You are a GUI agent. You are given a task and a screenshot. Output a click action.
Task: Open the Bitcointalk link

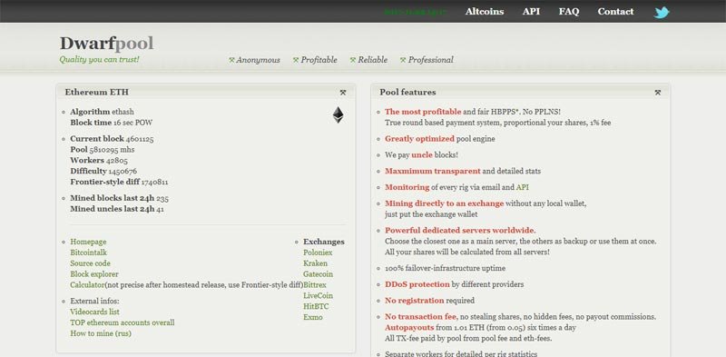tap(88, 253)
